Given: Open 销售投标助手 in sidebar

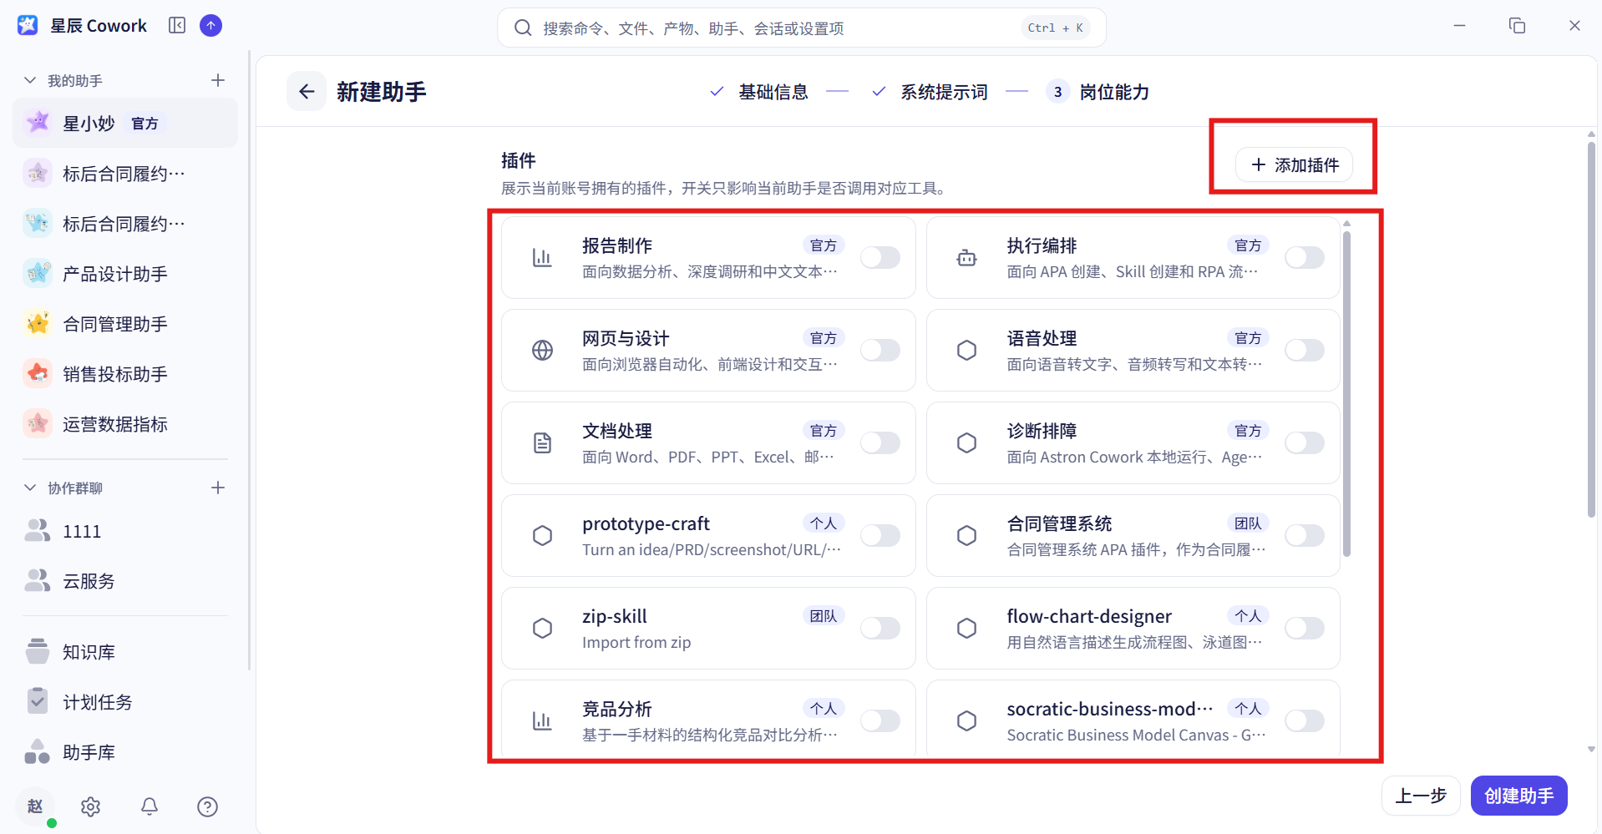Looking at the screenshot, I should coord(125,374).
